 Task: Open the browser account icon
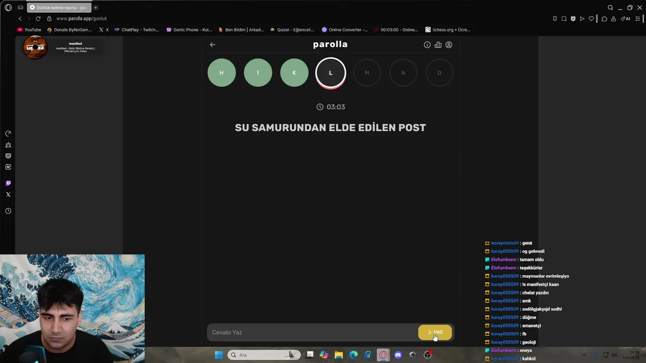tap(613, 19)
